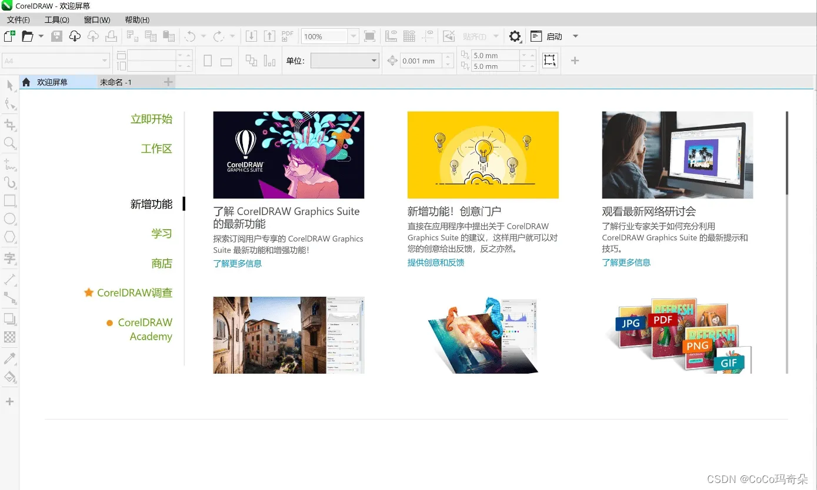
Task: Open the 文件(F) menu
Action: pyautogui.click(x=18, y=20)
